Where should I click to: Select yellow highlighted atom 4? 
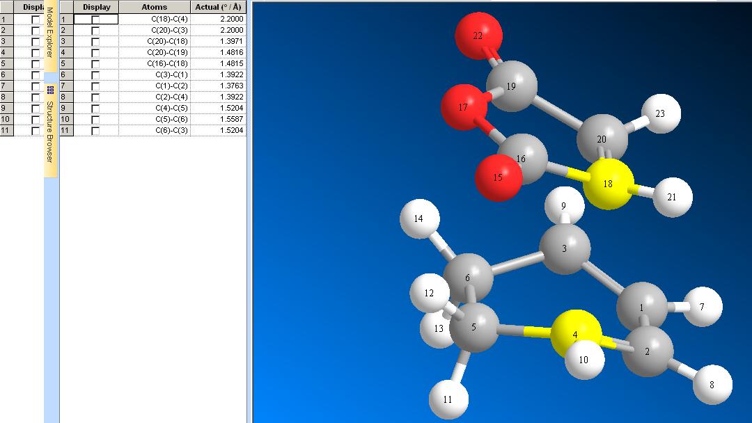(x=575, y=335)
